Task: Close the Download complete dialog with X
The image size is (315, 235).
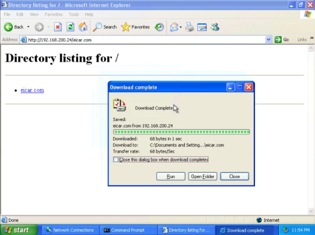Action: (x=249, y=87)
